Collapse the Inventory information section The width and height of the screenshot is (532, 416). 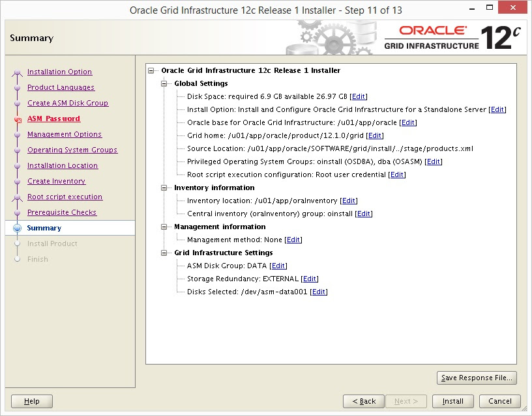pos(164,187)
